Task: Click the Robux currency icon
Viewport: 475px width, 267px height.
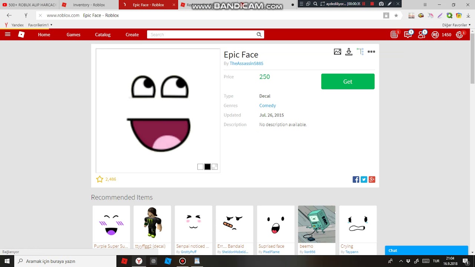Action: pyautogui.click(x=435, y=34)
